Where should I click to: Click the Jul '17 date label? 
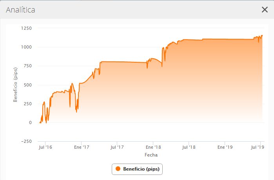click(x=117, y=147)
